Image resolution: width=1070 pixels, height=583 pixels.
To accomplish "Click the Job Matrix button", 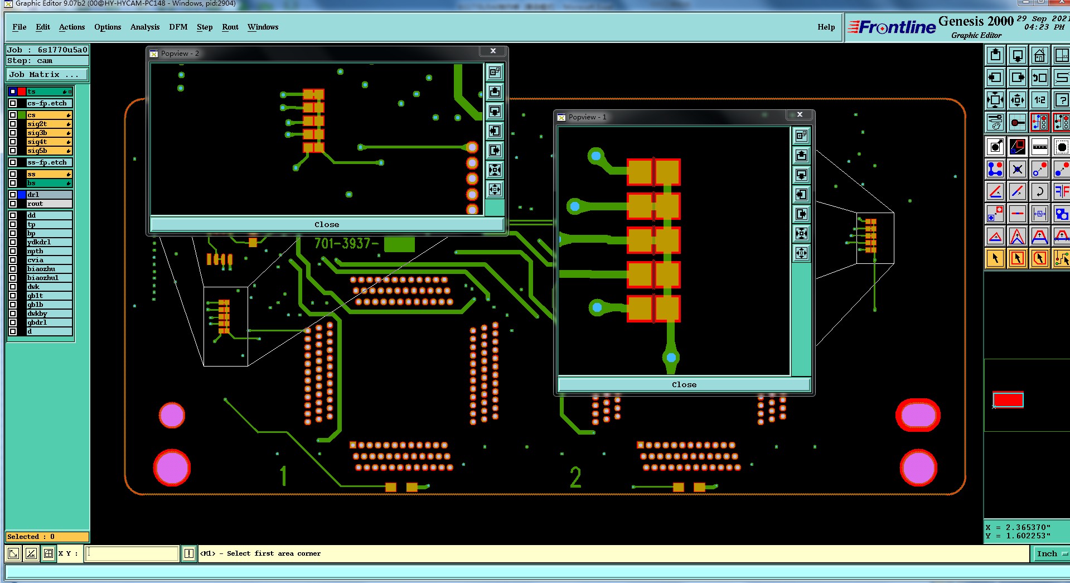I will pos(47,74).
